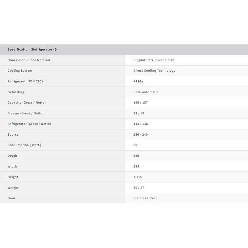This screenshot has width=248, height=248.
Task: Select Direct Cooling Technology text
Action: pyautogui.click(x=154, y=71)
